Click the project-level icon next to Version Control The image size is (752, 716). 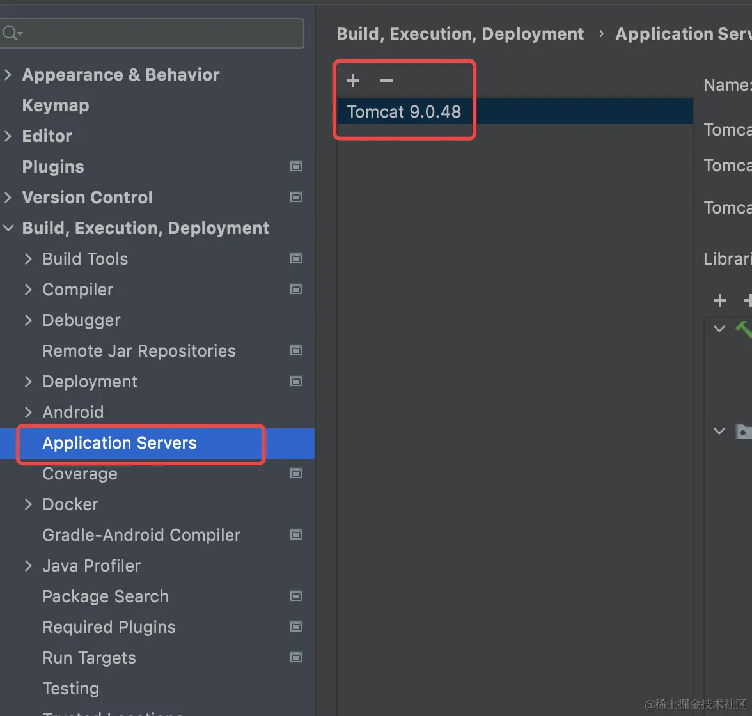tap(296, 197)
